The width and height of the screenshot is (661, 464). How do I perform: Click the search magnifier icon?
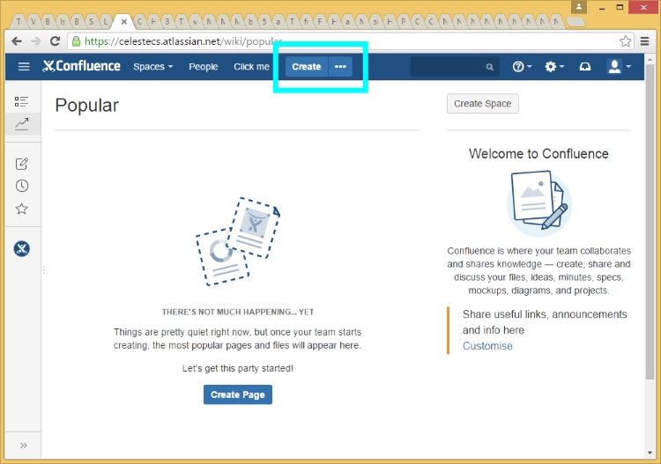click(x=489, y=67)
